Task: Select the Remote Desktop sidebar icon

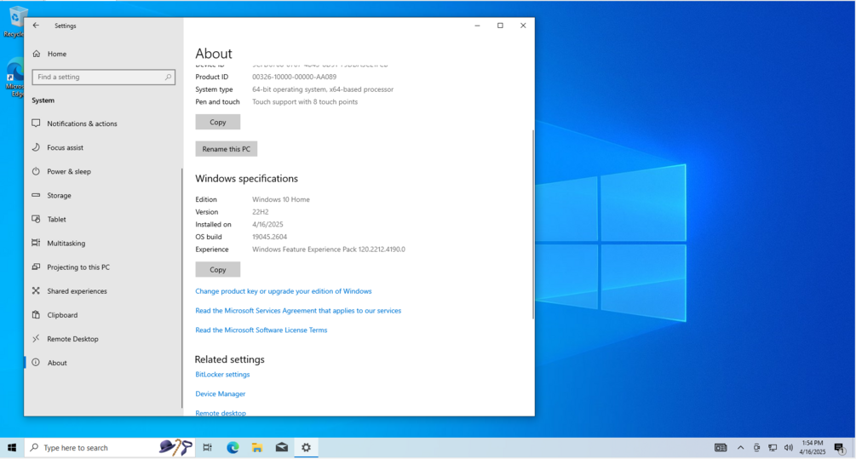Action: pyautogui.click(x=36, y=339)
